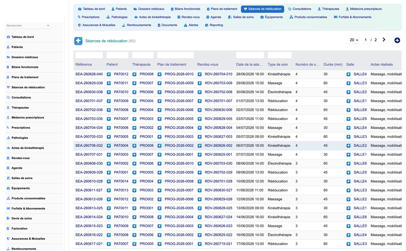The image size is (406, 251).
Task: Click Forfaits & Abonnements card icon in top menu
Action: (335, 17)
